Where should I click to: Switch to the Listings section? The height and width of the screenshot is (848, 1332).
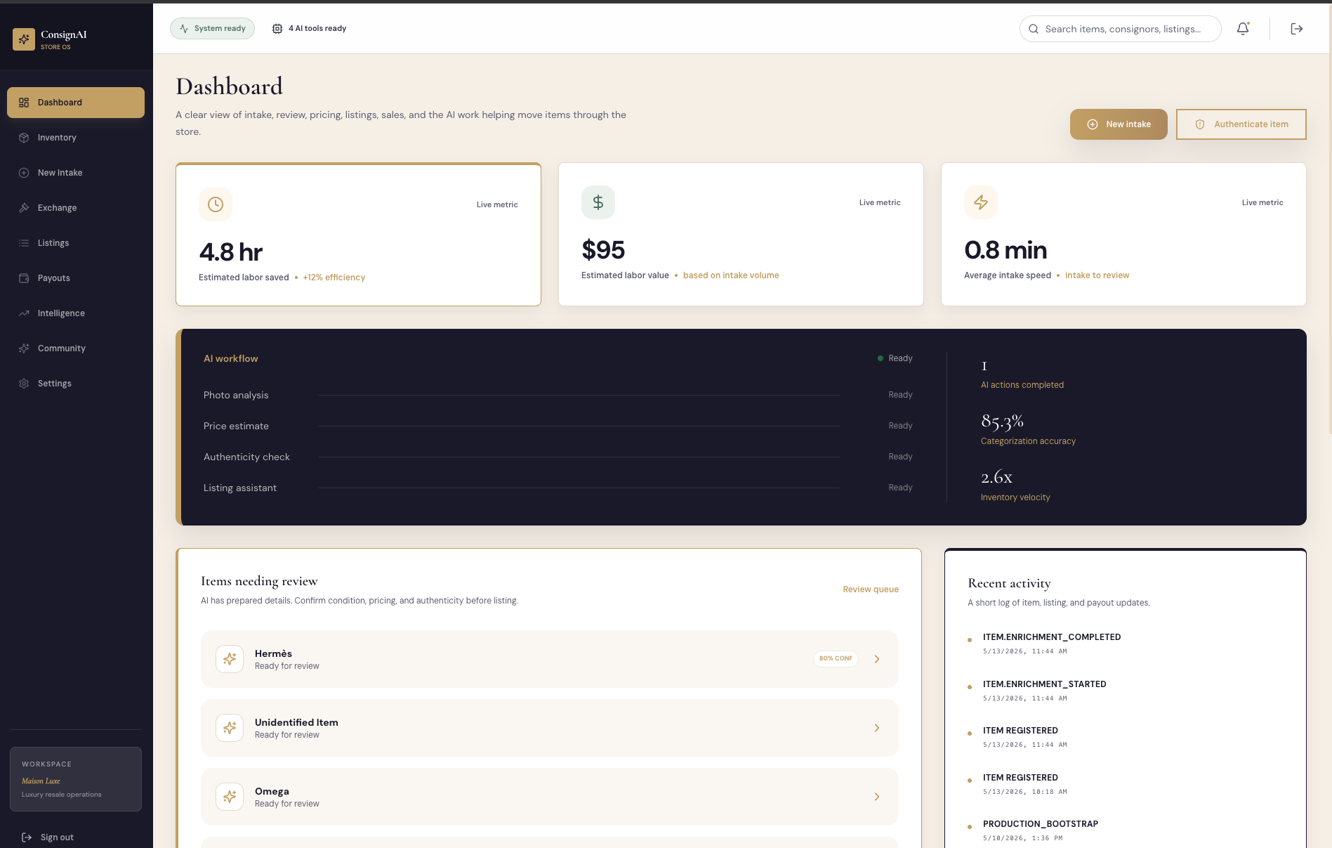(76, 243)
